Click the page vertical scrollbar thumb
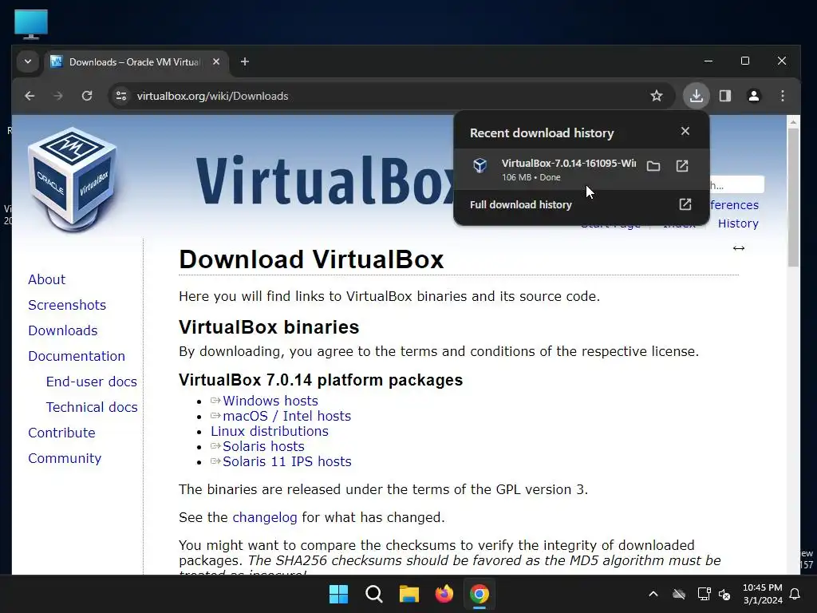 coord(793,197)
